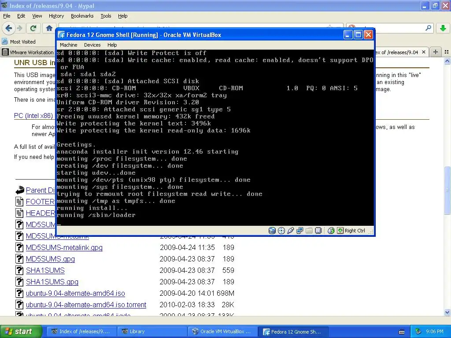Click the file icon beside ubuntu-9.04-alternate-amd64.iso.torrent
This screenshot has height=338, width=451.
(x=19, y=305)
